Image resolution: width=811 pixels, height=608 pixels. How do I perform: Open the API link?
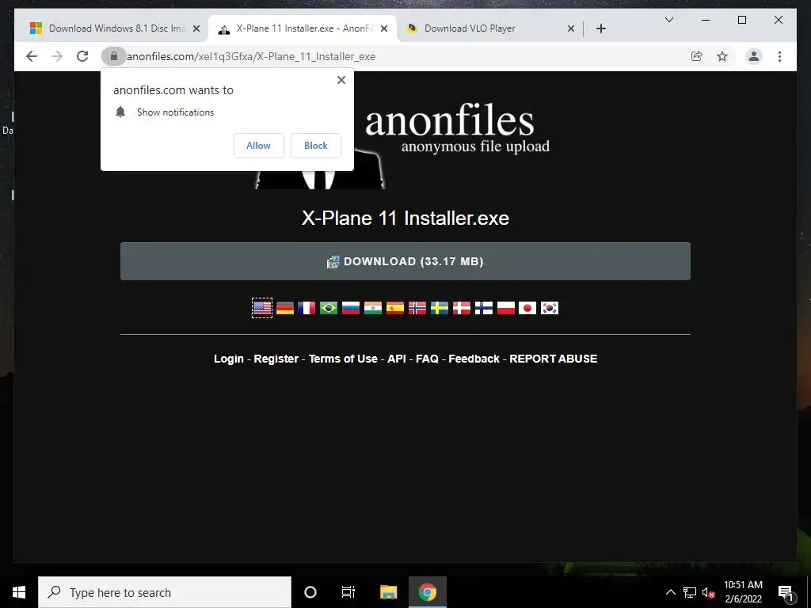(397, 359)
